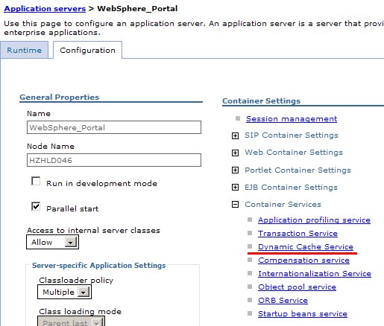This screenshot has height=326, width=384.
Task: Click the EJB Container Settings label
Action: (291, 188)
